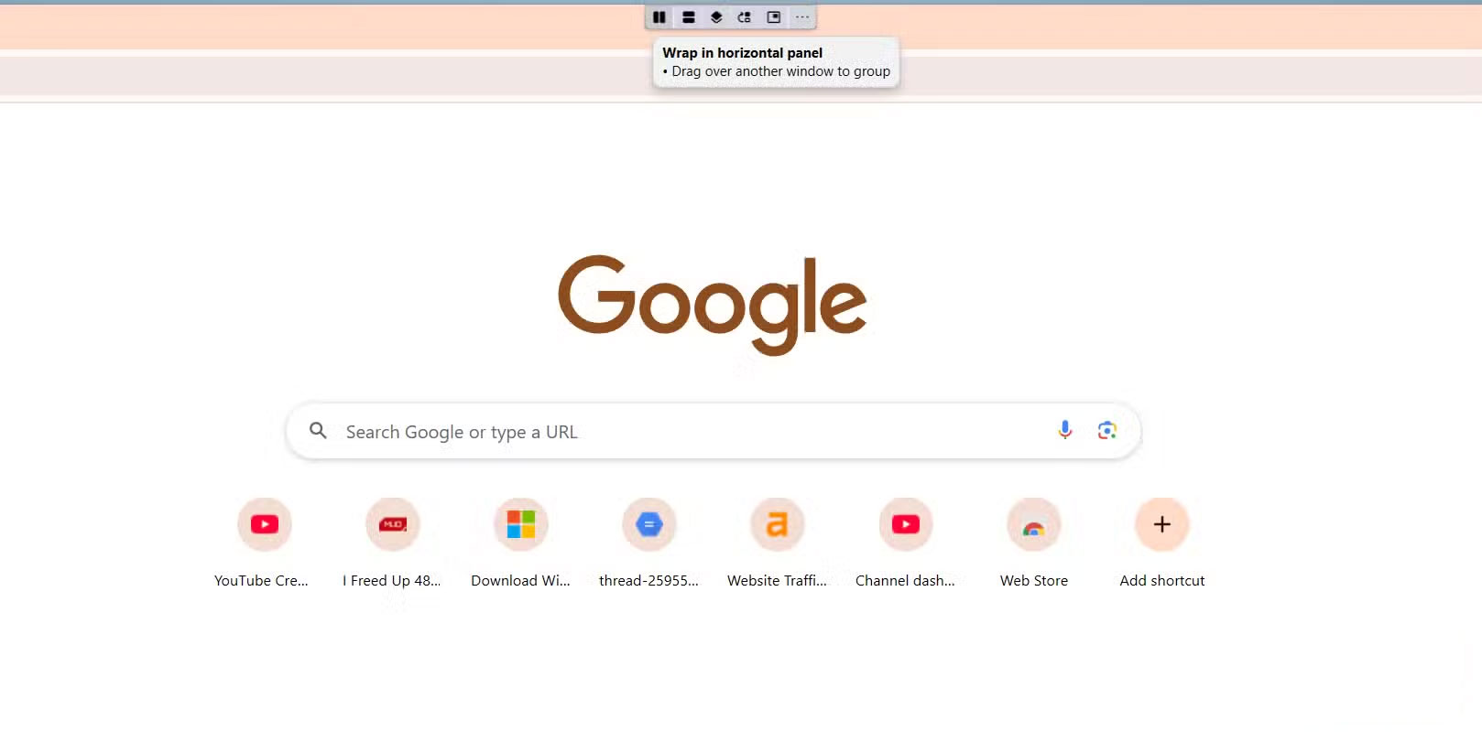
Task: Open the I Freed Up 48... shortcut
Action: point(392,543)
